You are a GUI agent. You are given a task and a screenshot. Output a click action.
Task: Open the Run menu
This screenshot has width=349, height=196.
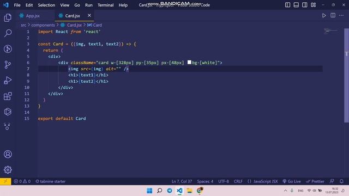88,5
